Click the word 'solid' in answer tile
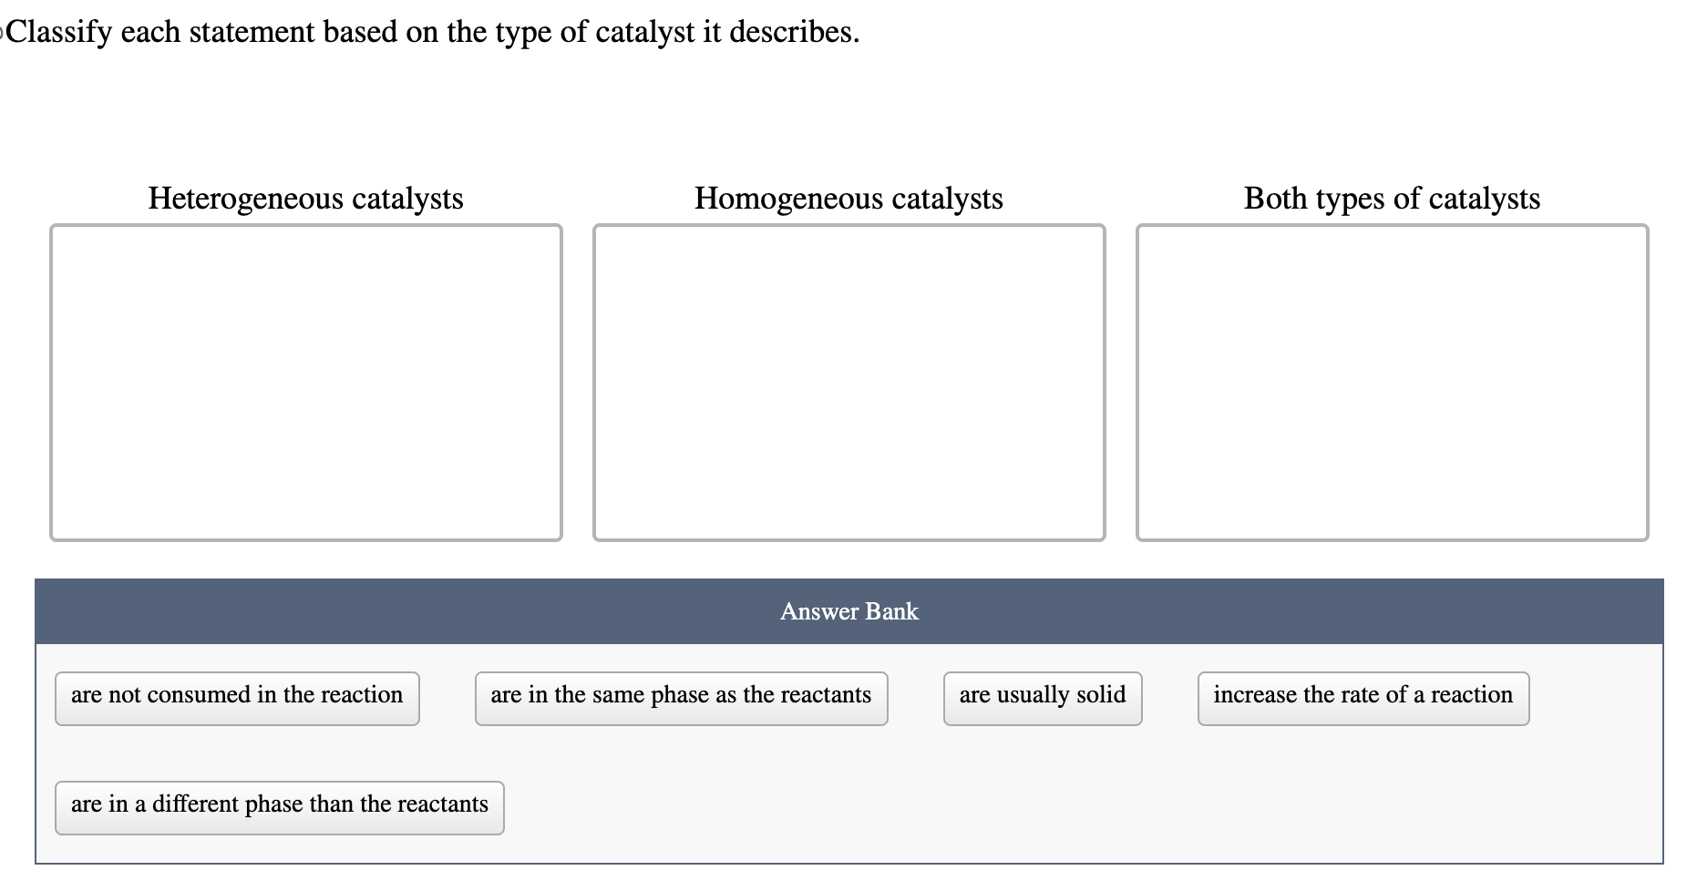The width and height of the screenshot is (1697, 891). pos(1101,694)
